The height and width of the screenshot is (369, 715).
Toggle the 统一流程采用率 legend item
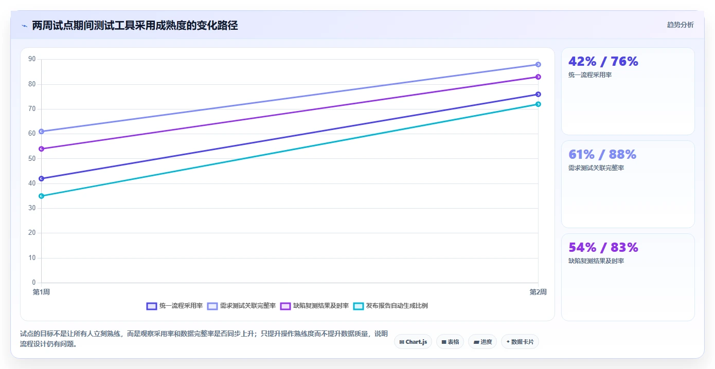pos(174,306)
